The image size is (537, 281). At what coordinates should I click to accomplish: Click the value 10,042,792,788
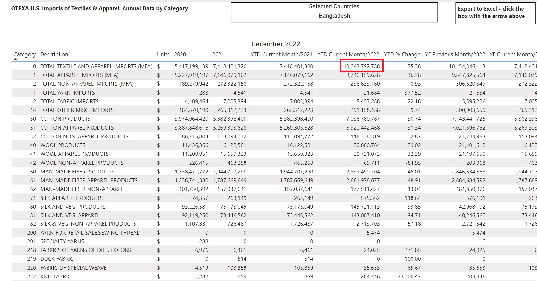(x=362, y=66)
